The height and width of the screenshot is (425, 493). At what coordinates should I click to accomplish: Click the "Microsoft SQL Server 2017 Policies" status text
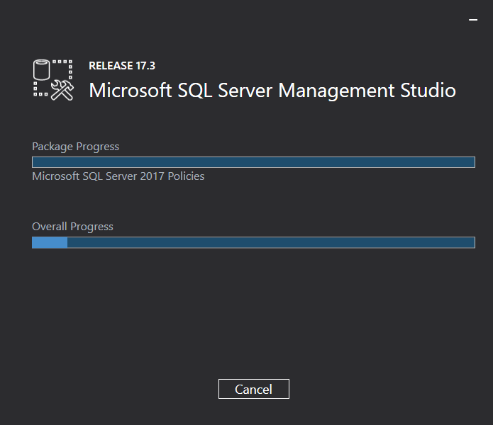click(x=118, y=176)
